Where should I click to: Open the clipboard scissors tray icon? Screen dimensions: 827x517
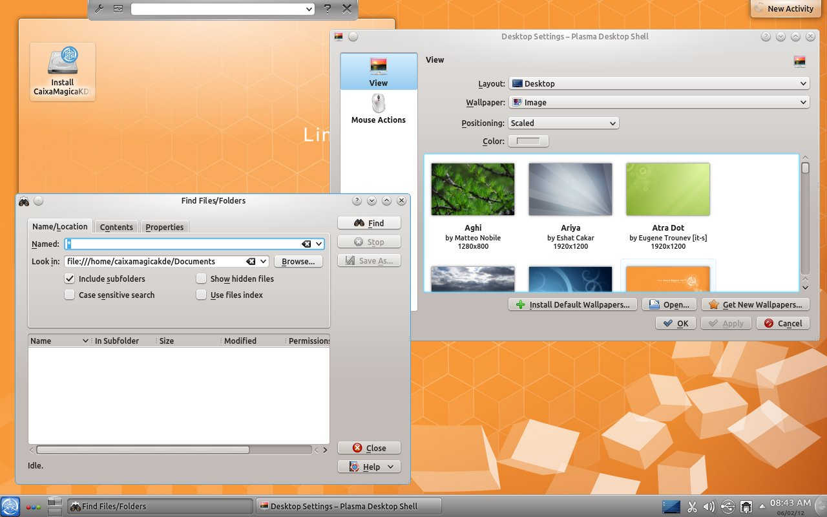click(692, 507)
